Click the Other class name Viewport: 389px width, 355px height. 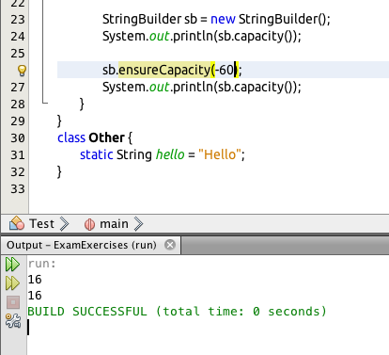[x=106, y=137]
